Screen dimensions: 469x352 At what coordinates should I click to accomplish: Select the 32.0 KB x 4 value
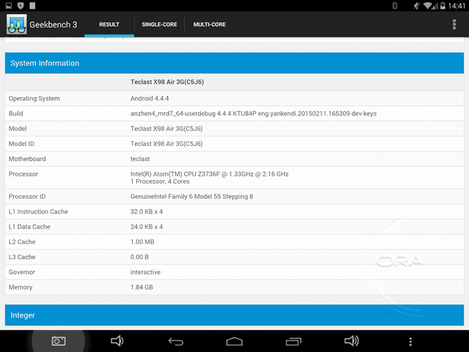click(x=147, y=211)
